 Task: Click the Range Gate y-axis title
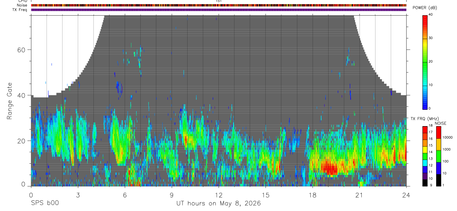[x=9, y=100]
